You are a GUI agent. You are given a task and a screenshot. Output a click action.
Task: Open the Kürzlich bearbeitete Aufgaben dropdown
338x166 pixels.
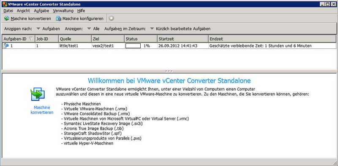pyautogui.click(x=180, y=29)
